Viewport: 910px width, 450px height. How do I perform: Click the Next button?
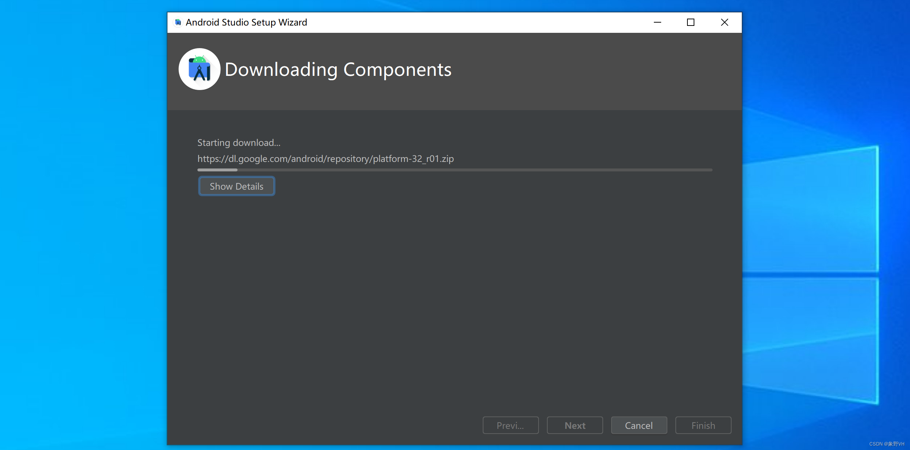575,425
